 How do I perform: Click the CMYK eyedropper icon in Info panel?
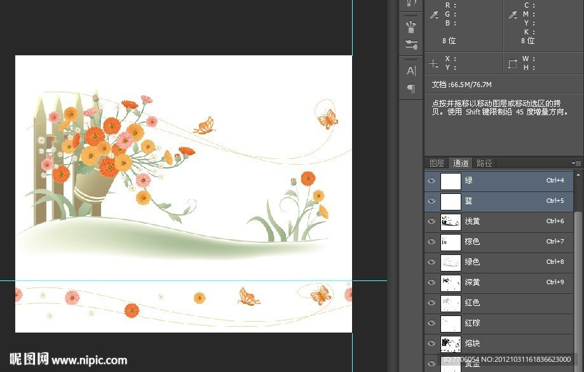[513, 15]
